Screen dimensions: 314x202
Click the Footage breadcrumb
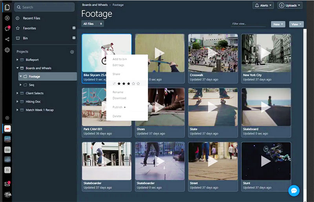[x=118, y=5]
